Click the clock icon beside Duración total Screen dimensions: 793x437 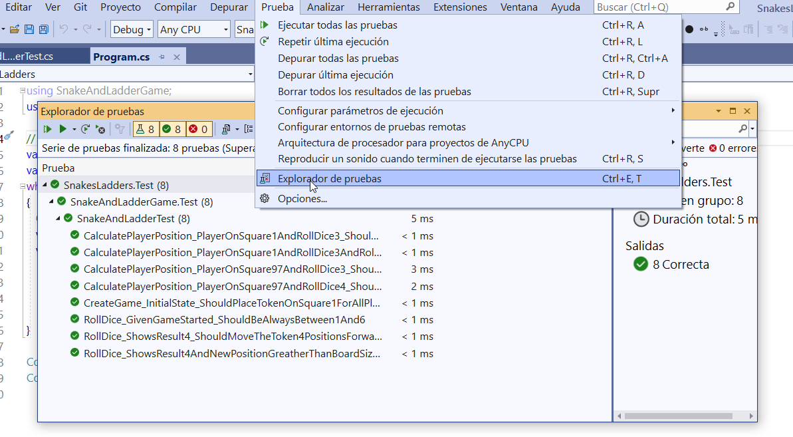point(641,219)
